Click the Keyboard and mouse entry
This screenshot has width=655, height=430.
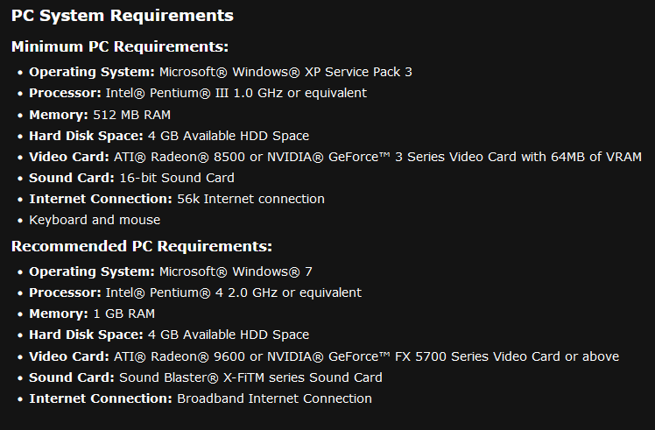95,220
